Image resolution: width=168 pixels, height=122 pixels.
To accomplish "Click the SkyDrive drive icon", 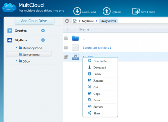I will point(10,40).
